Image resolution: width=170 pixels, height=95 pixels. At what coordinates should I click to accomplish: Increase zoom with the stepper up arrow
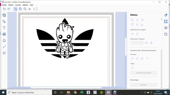pos(37,8)
